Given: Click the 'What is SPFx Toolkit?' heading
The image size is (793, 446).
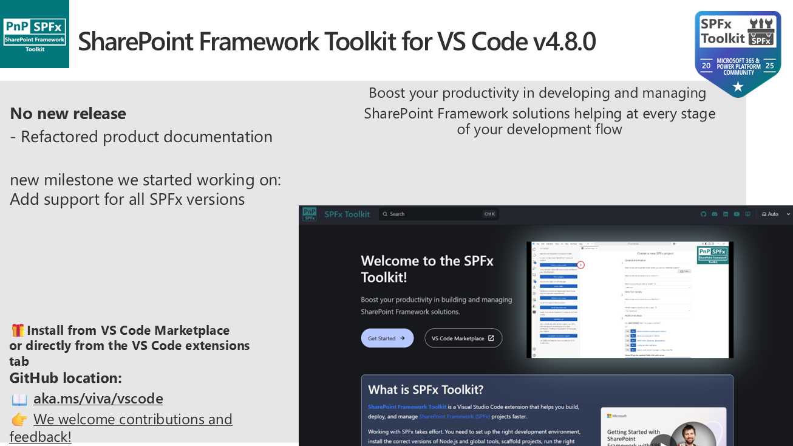Looking at the screenshot, I should [426, 389].
